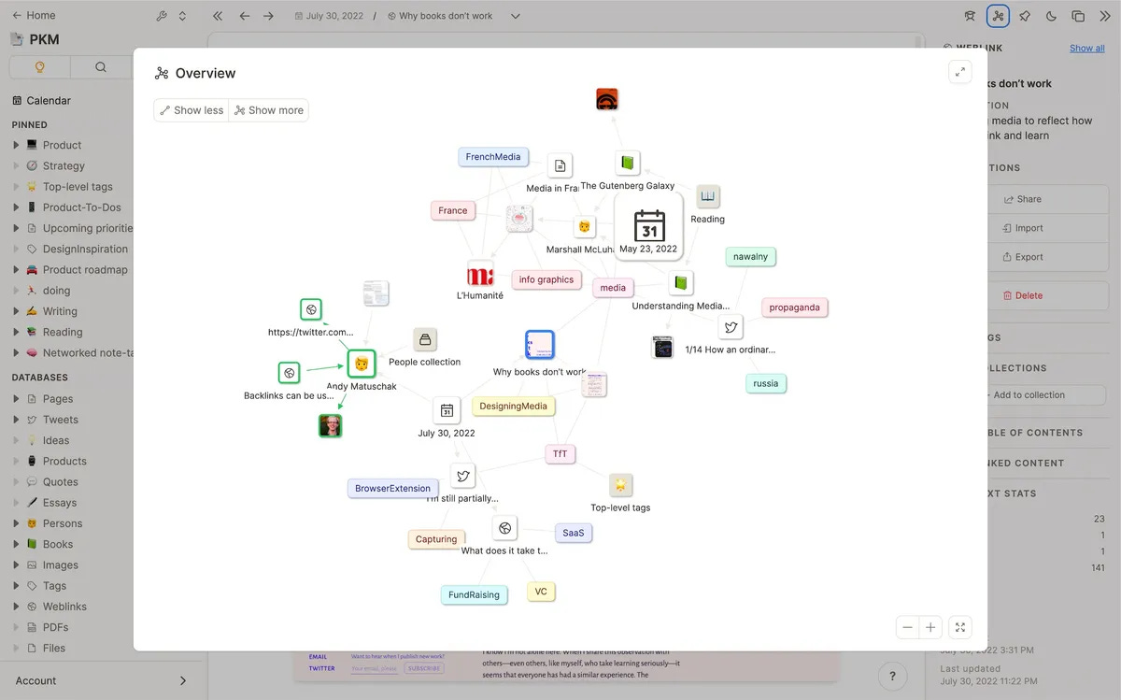Switch to the search sidebar tab
Image resolution: width=1121 pixels, height=700 pixels.
(x=101, y=66)
